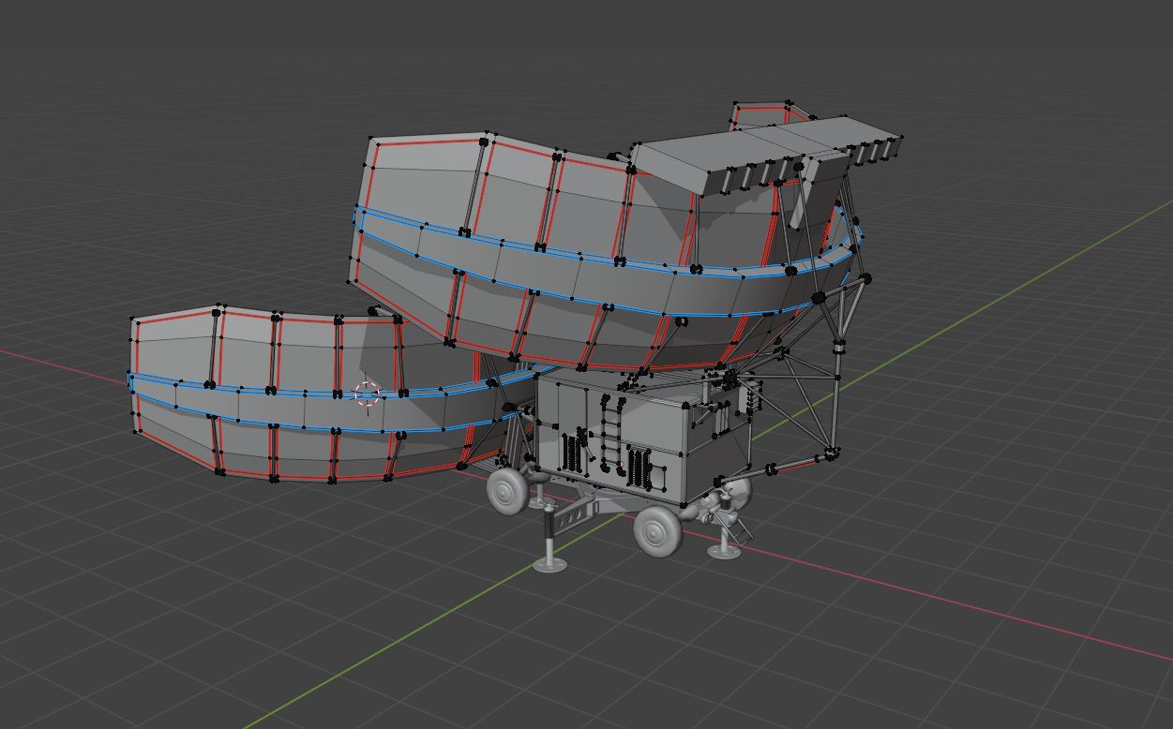
Task: Click the right vent grille on the cabin
Action: 639,469
